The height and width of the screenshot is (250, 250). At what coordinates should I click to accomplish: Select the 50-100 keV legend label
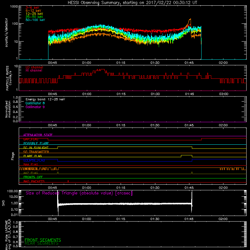pyautogui.click(x=35, y=20)
